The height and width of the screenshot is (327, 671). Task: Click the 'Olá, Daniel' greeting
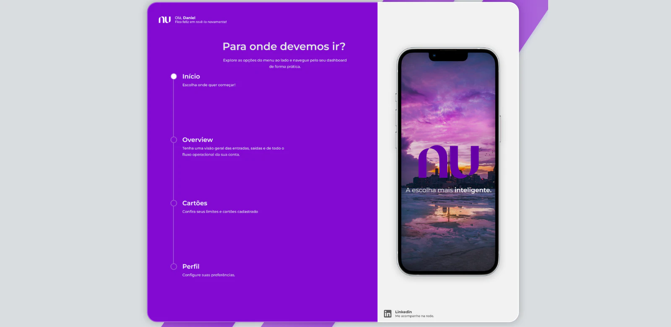[x=185, y=18]
